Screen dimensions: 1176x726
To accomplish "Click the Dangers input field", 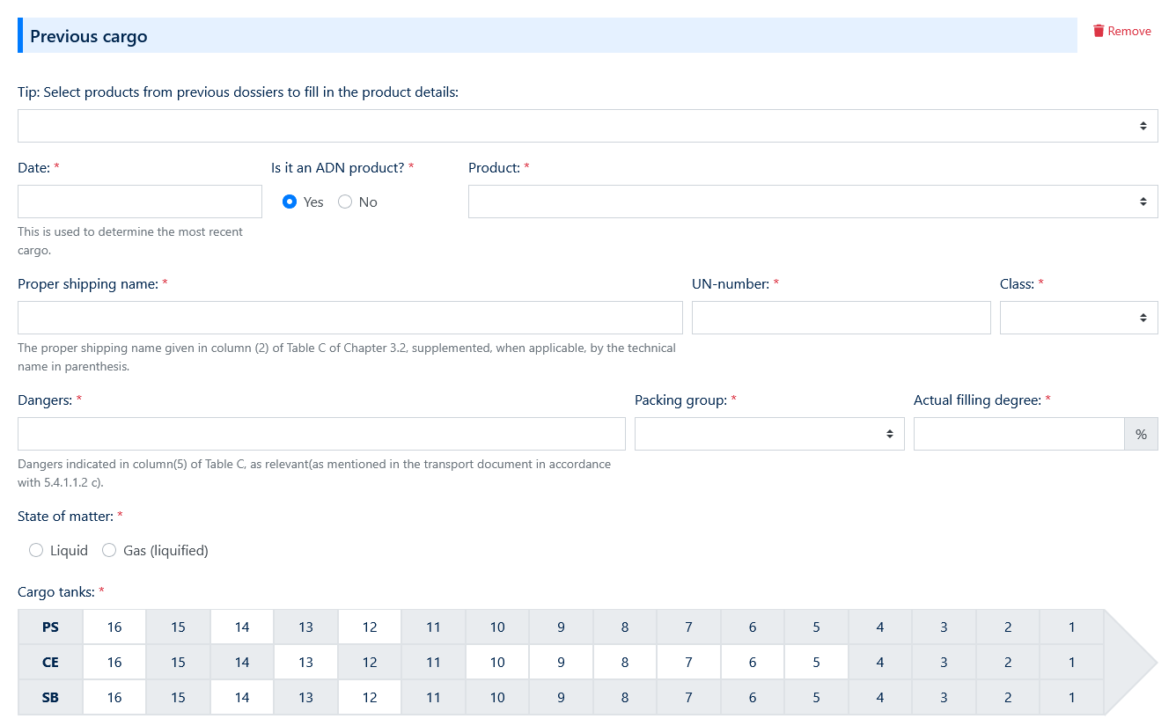I will point(320,433).
